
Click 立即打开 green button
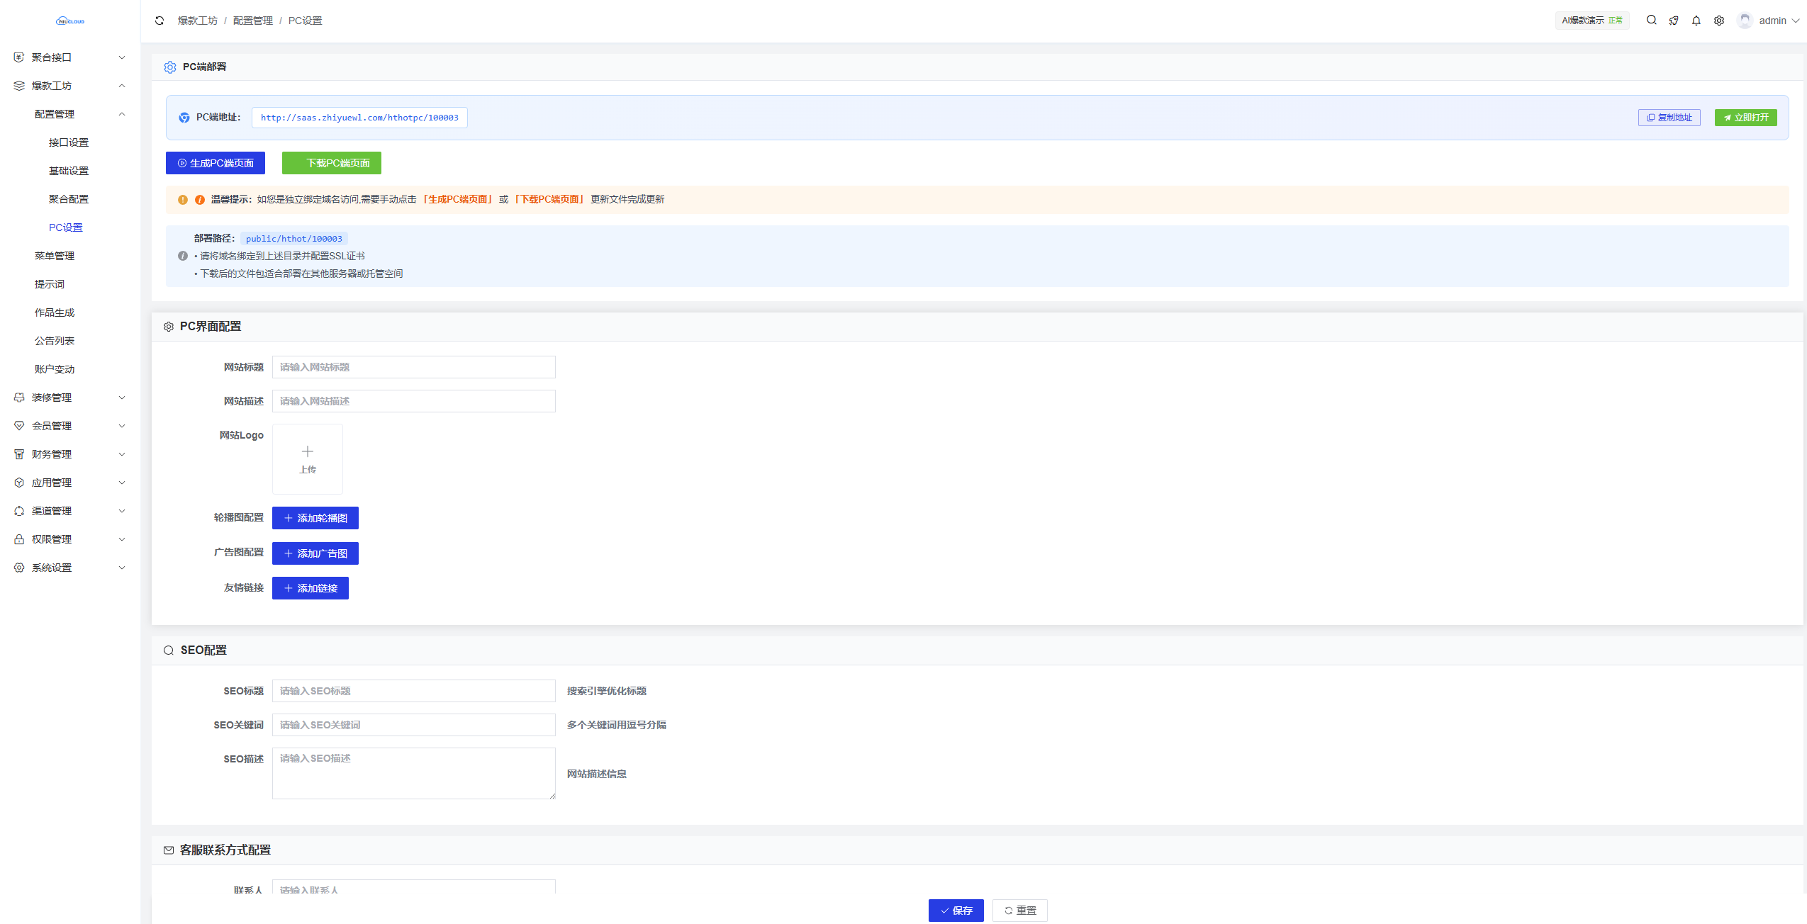(1745, 118)
